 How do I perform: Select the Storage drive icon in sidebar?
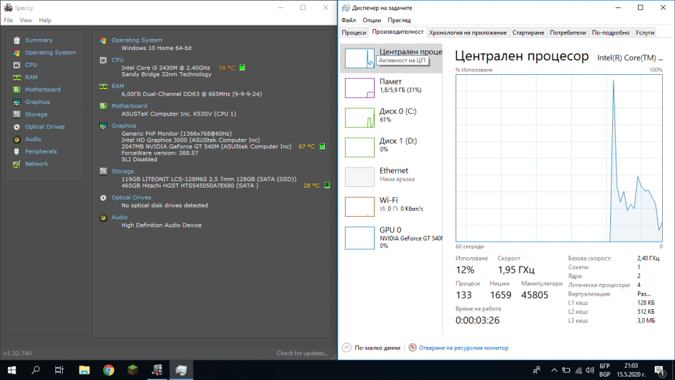(x=16, y=115)
